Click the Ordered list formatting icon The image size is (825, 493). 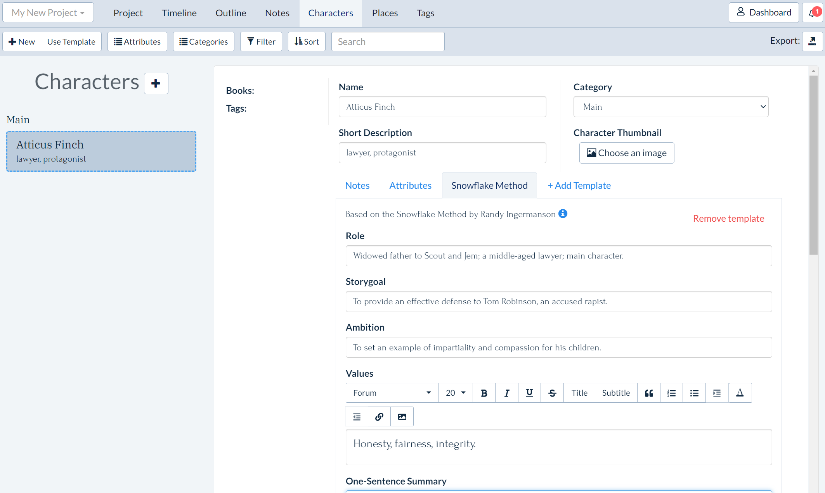tap(672, 393)
